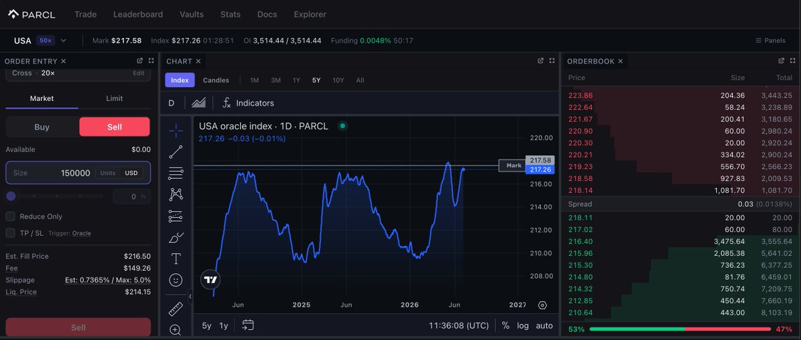Select the Text annotation tool
This screenshot has width=801, height=340.
point(176,259)
